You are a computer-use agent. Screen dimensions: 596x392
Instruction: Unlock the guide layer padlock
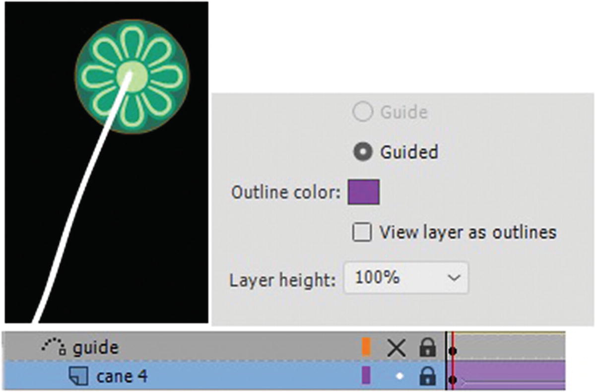[x=428, y=348]
